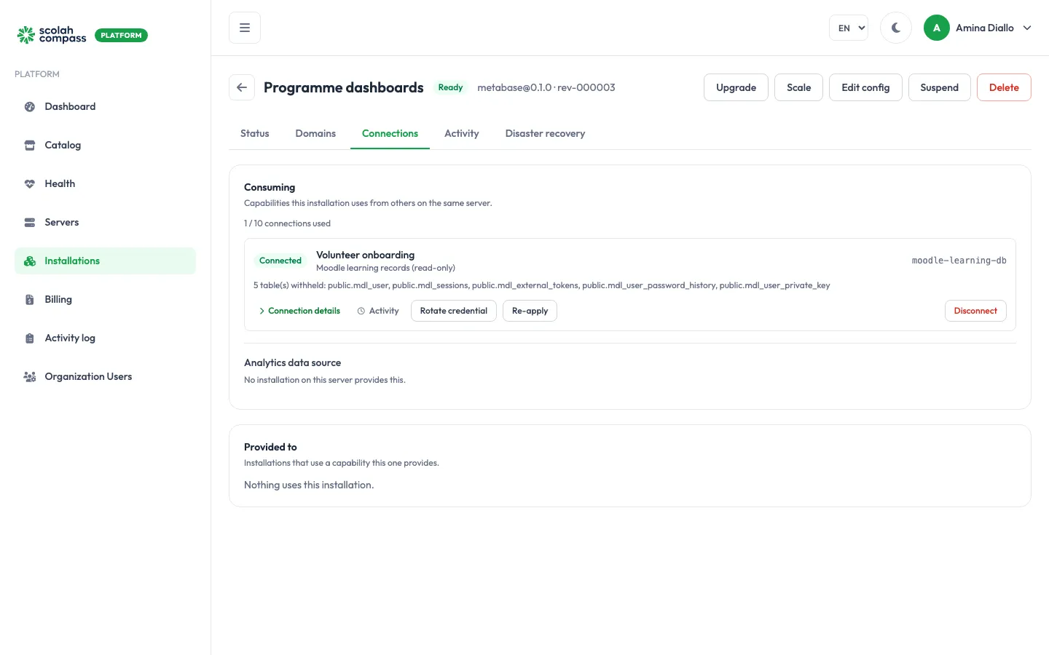Screen dimensions: 1049x655
Task: Click the clock icon beside Activity link
Action: (361, 311)
